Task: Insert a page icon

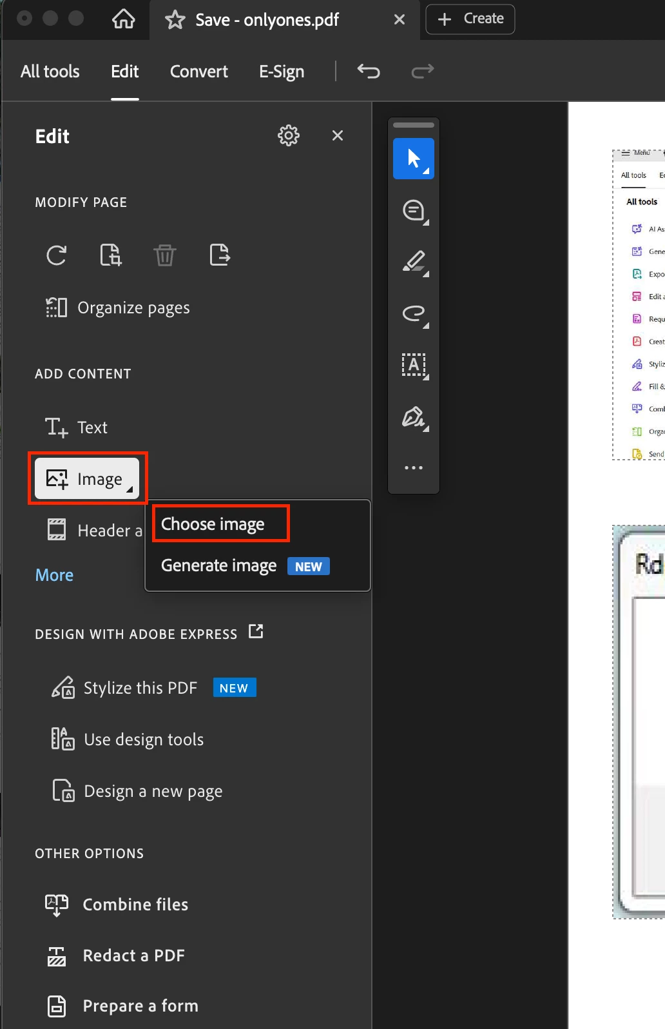Action: tap(111, 255)
